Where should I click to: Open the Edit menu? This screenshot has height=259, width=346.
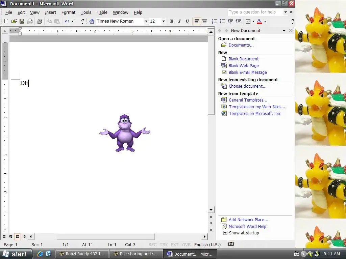click(21, 12)
